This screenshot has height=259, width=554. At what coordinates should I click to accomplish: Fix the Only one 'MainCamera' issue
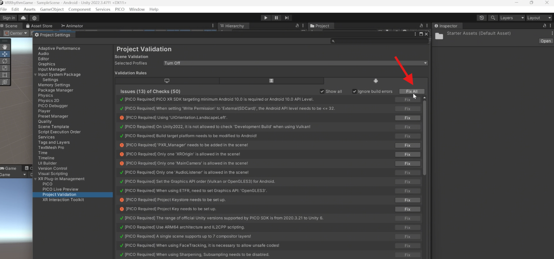pyautogui.click(x=408, y=163)
